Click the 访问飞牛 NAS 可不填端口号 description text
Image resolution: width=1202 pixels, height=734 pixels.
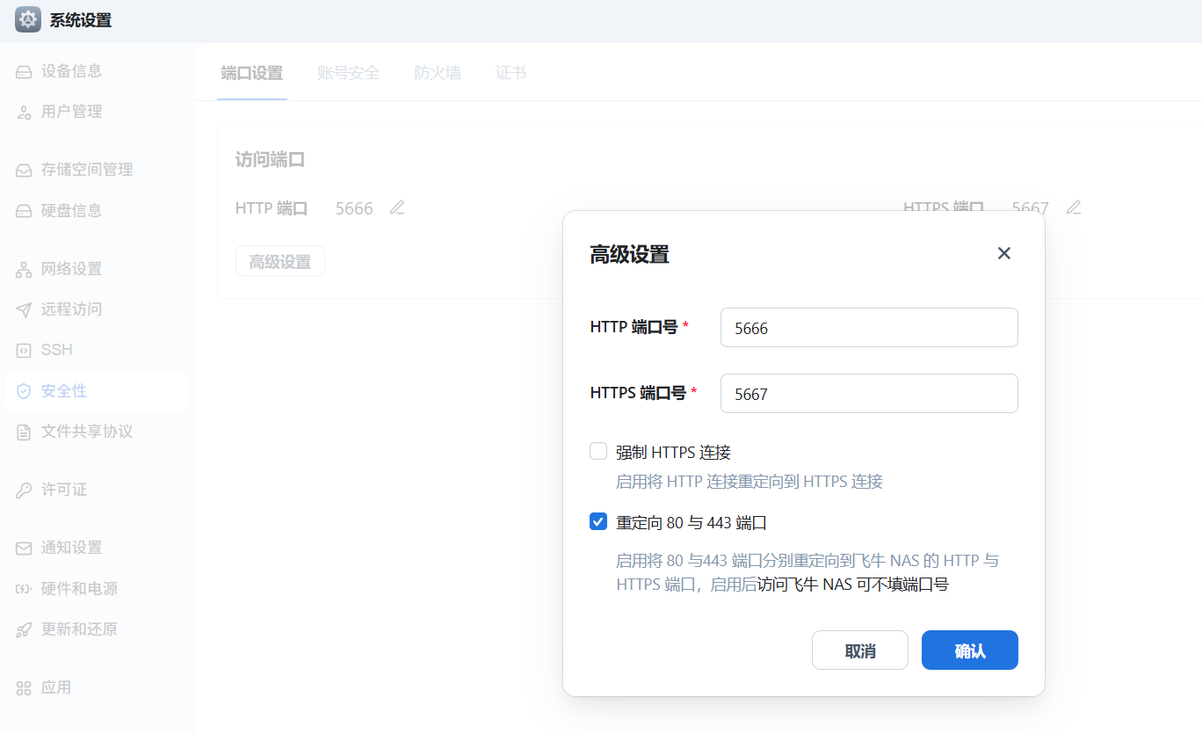(x=853, y=585)
